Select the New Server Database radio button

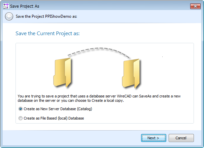click(21, 109)
